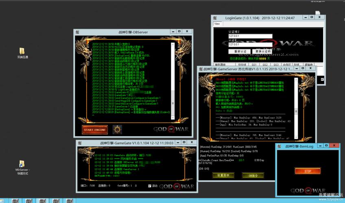Click the 'Gate编号: 1 0' label in GameGate

pyautogui.click(x=127, y=186)
